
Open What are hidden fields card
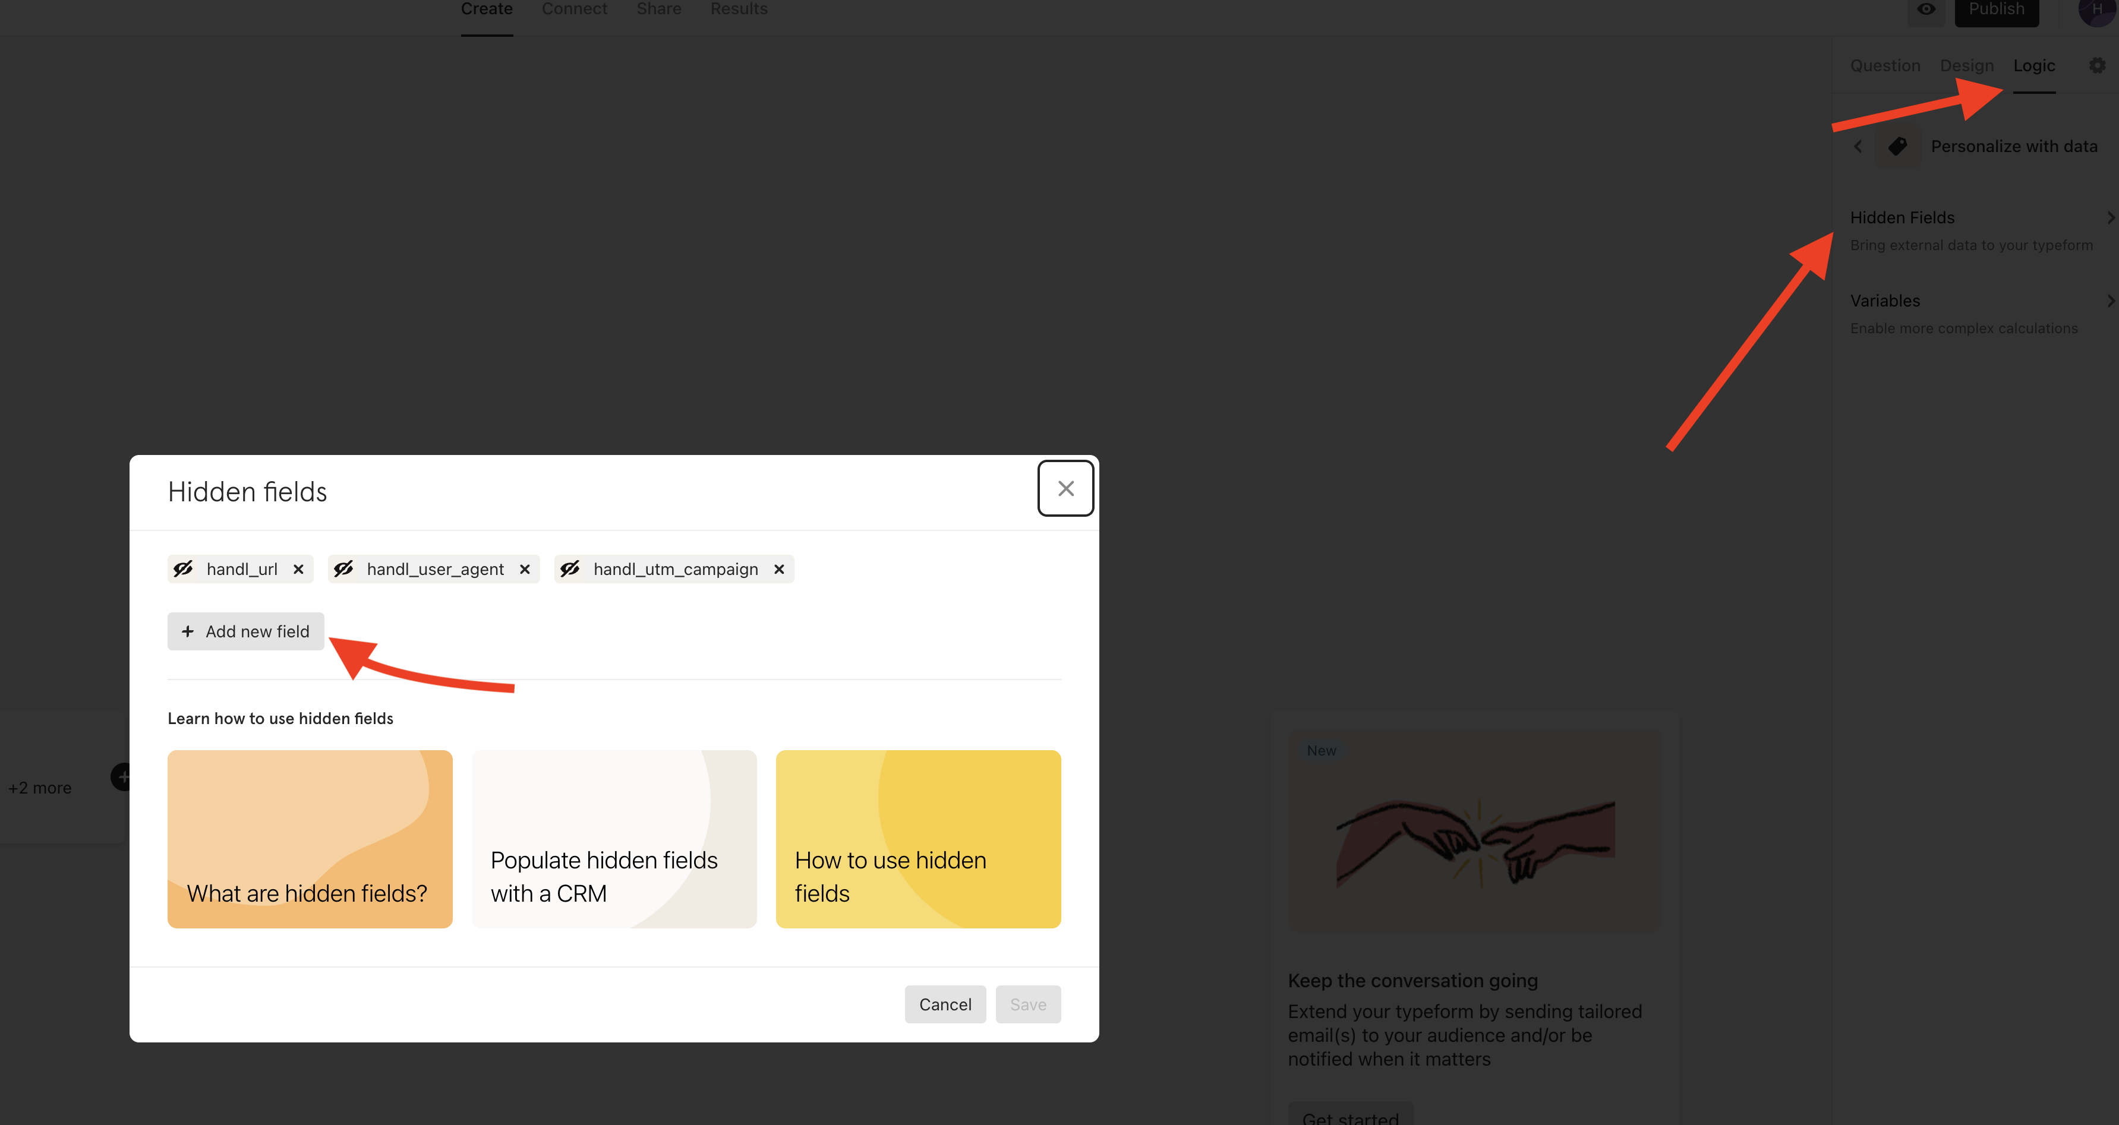pyautogui.click(x=310, y=839)
